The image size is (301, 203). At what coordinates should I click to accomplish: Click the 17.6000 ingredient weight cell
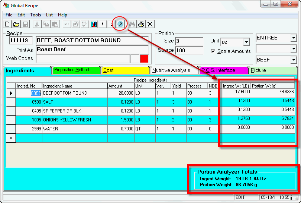pos(236,93)
